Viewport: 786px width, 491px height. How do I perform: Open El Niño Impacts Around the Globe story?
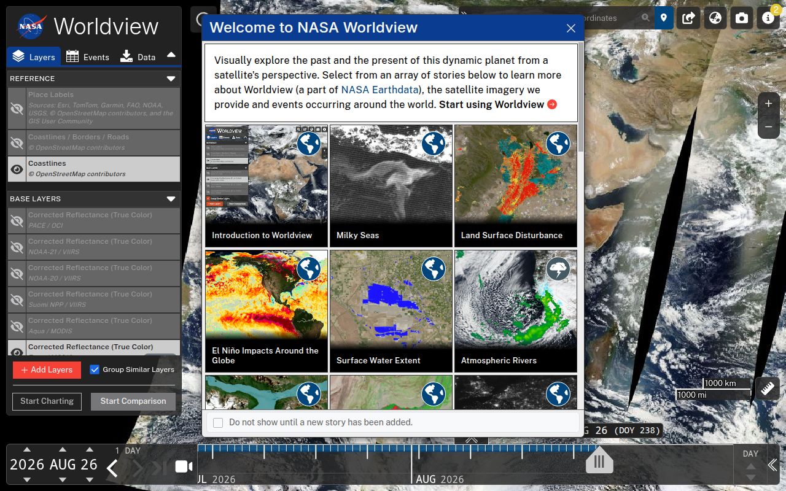(267, 311)
